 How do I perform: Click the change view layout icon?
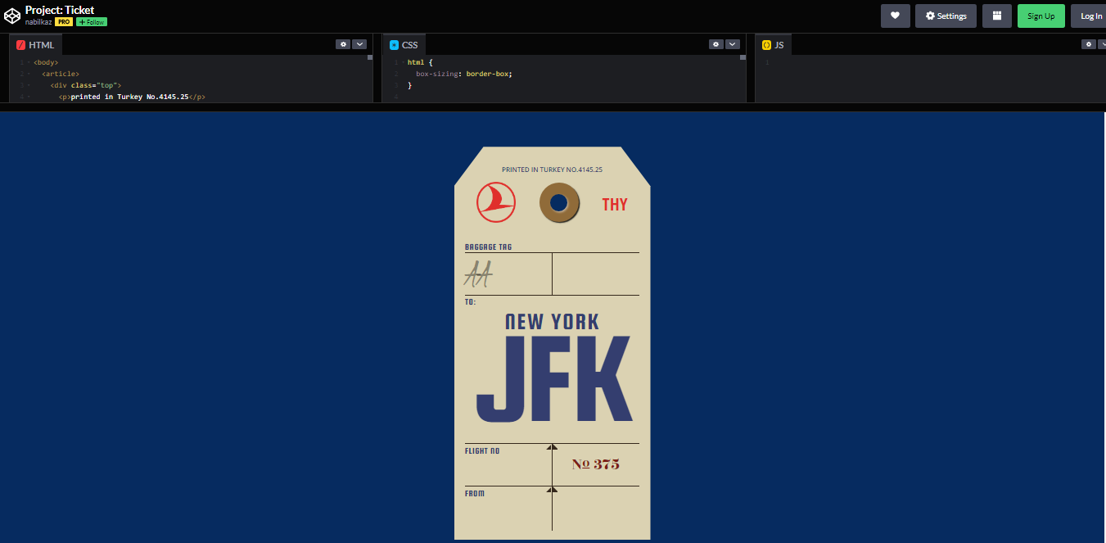[996, 15]
